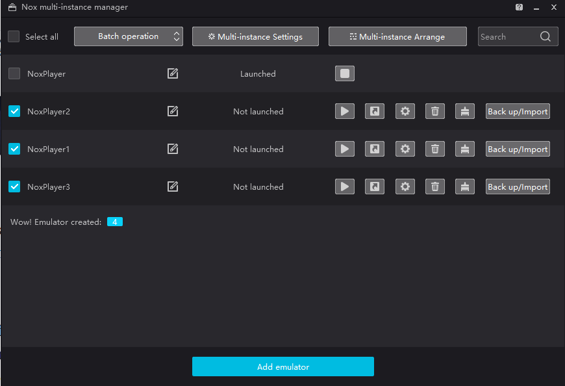Image resolution: width=565 pixels, height=386 pixels.
Task: Open the help question mark icon
Action: click(x=519, y=7)
